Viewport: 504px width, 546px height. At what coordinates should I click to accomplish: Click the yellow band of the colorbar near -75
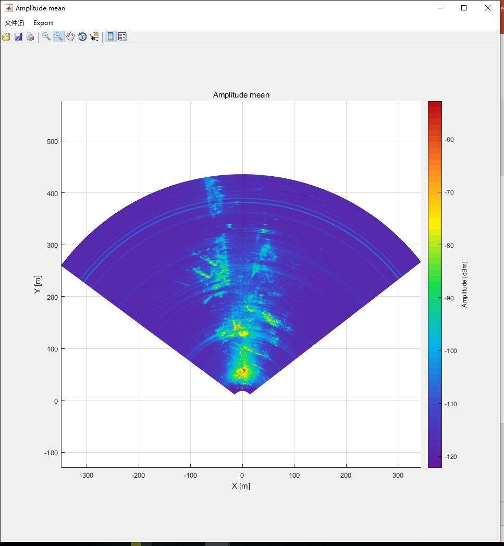pyautogui.click(x=435, y=219)
